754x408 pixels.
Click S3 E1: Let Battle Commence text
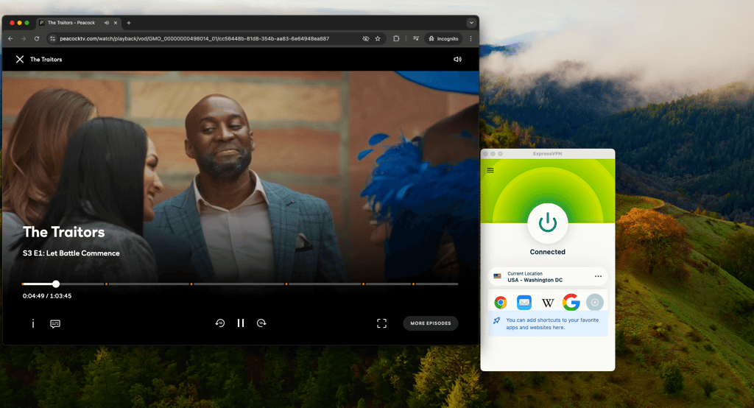pos(71,253)
